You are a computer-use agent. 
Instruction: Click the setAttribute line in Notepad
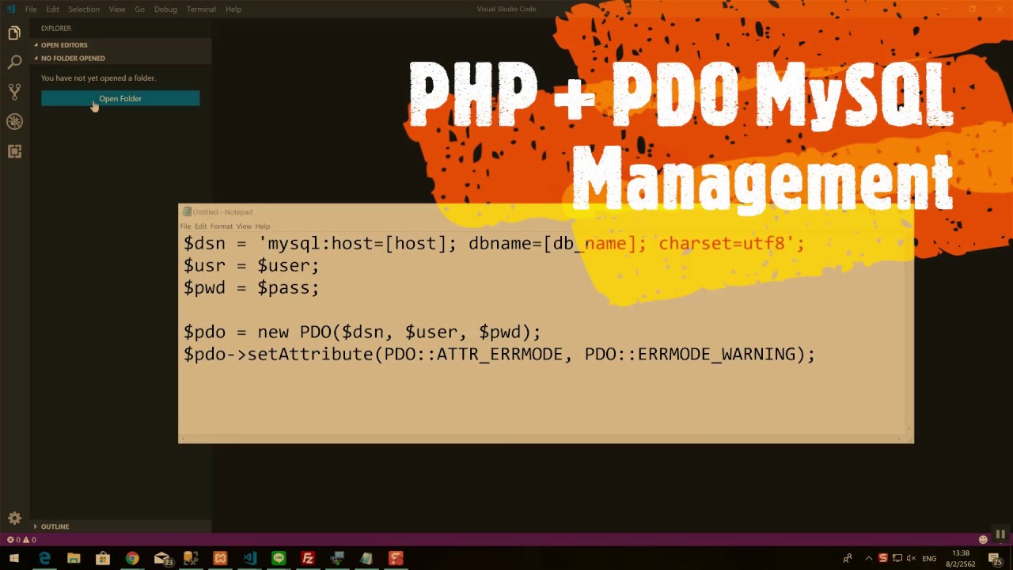point(499,354)
